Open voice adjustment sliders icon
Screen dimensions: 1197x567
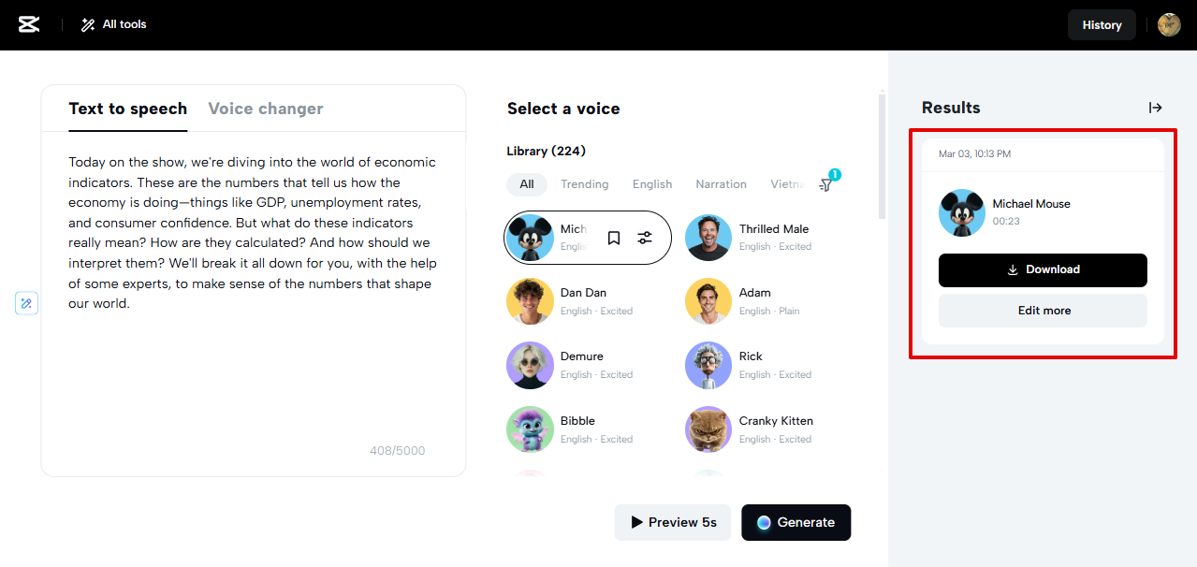[x=645, y=238]
